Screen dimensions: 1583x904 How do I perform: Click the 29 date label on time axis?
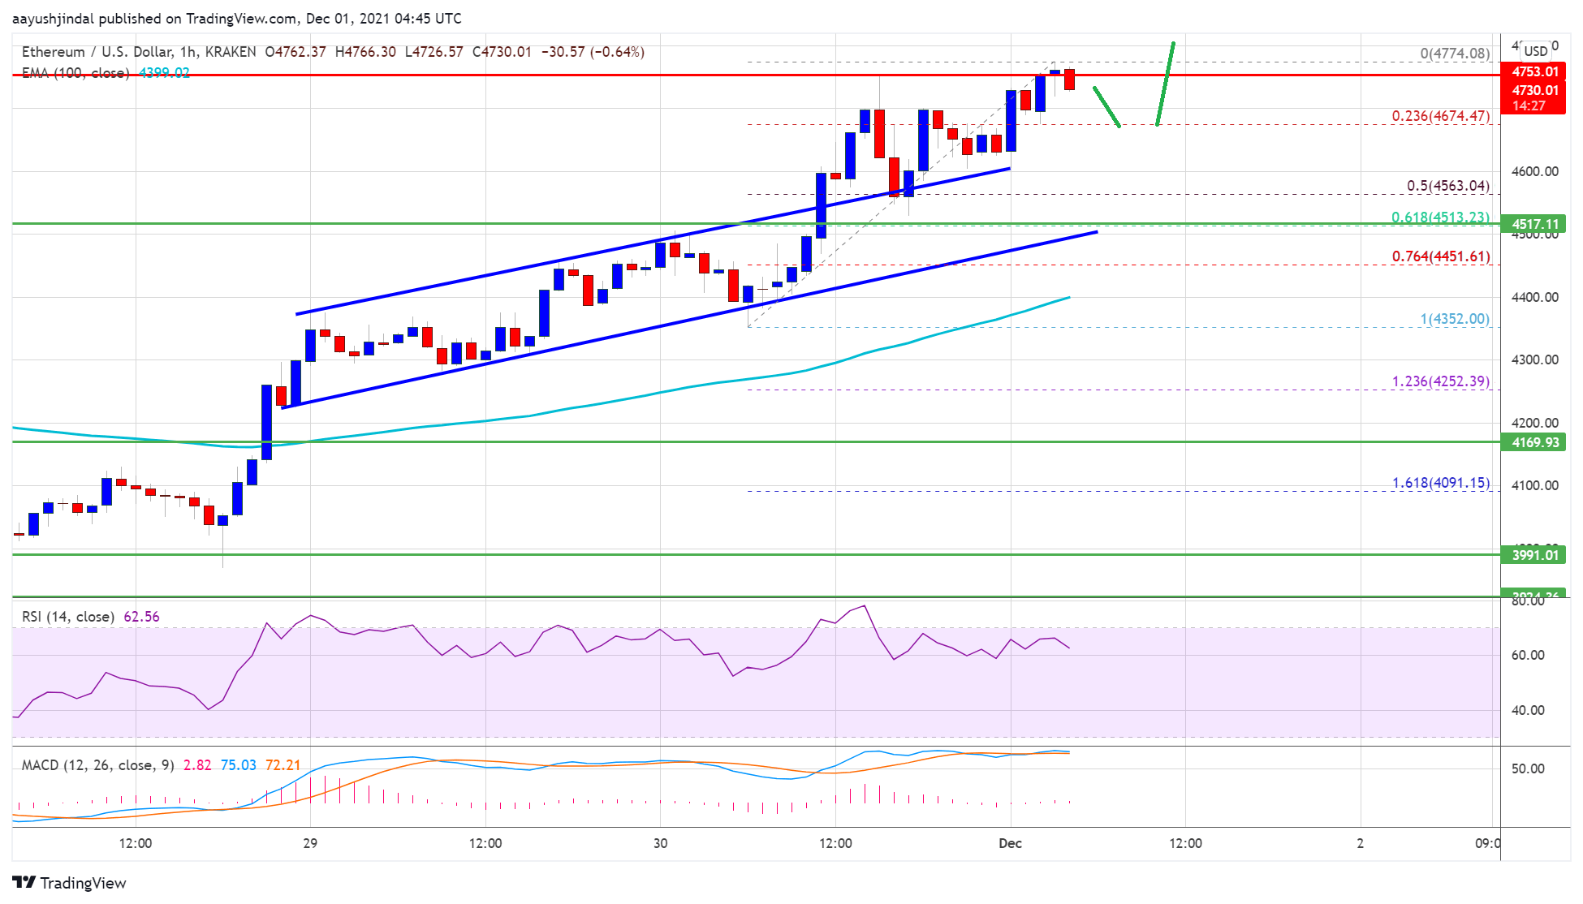(x=310, y=843)
